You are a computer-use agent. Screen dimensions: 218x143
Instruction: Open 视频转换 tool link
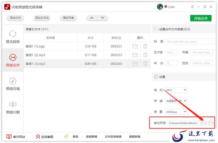pyautogui.click(x=134, y=137)
